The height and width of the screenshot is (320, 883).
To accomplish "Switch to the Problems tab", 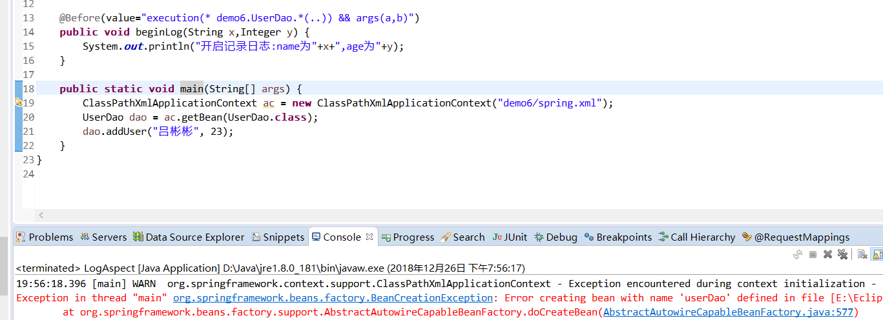I will tap(45, 237).
